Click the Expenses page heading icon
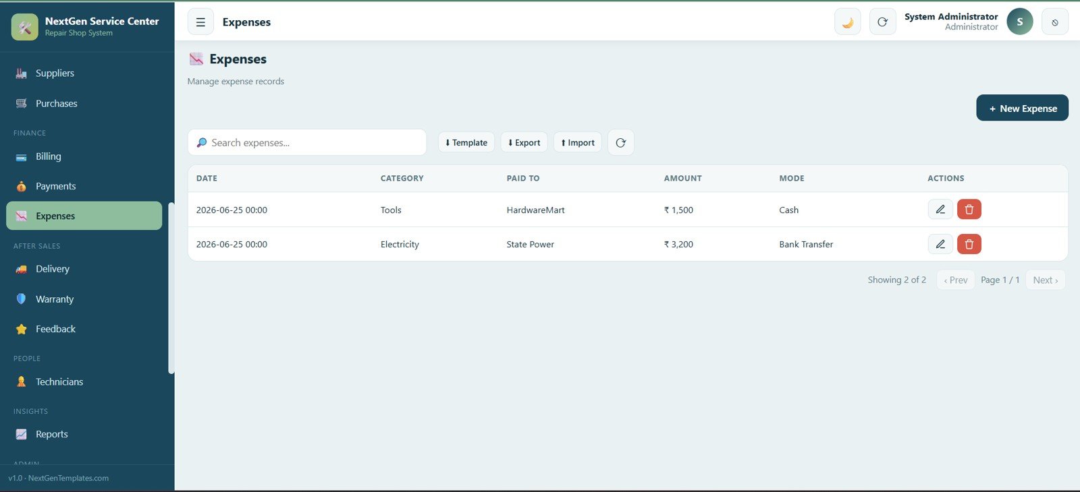The image size is (1080, 492). [196, 59]
